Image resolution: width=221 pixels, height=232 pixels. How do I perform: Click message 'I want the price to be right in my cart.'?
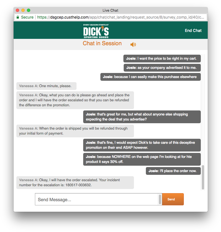point(162,59)
